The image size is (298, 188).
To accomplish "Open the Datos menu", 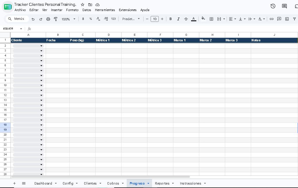I will pos(87,10).
